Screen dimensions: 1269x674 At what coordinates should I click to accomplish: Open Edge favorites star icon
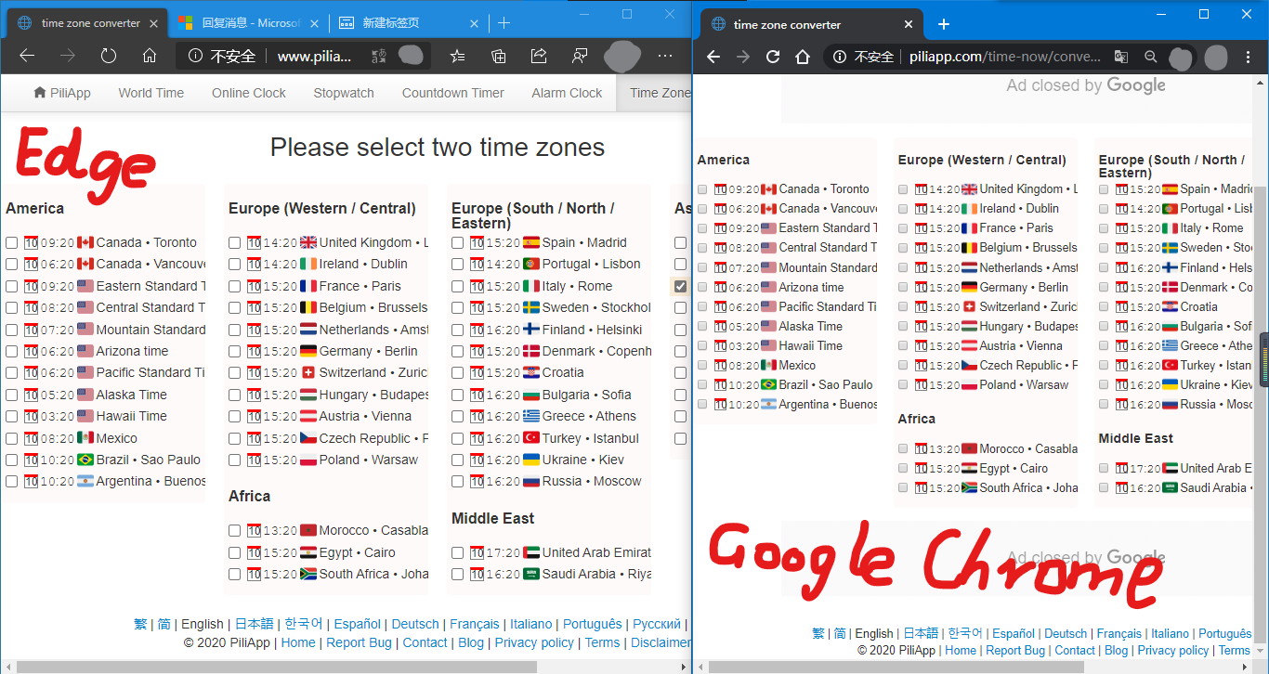coord(457,56)
